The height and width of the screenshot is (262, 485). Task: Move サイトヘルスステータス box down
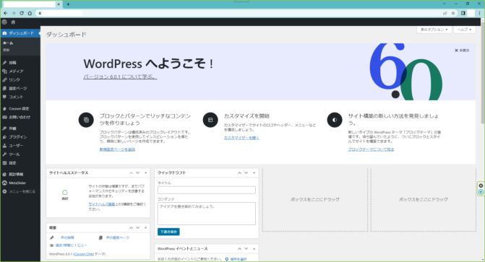pos(138,173)
